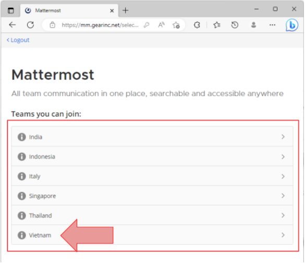Reload the page with refresh icon

coord(30,25)
